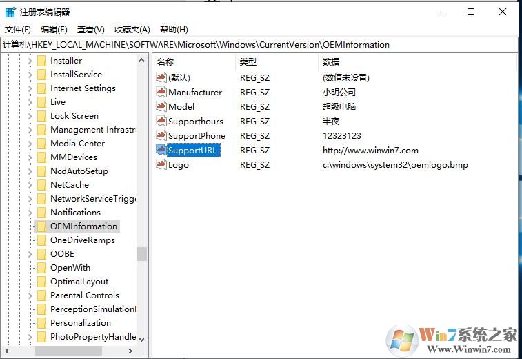522x359 pixels.
Task: Close the Registry Editor window
Action: 503,12
